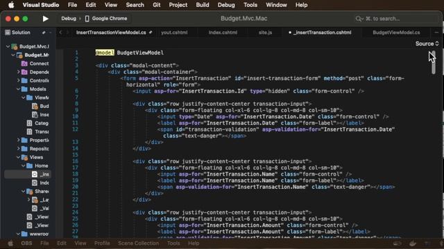
Task: Collapse the Models folder
Action: point(19,89)
